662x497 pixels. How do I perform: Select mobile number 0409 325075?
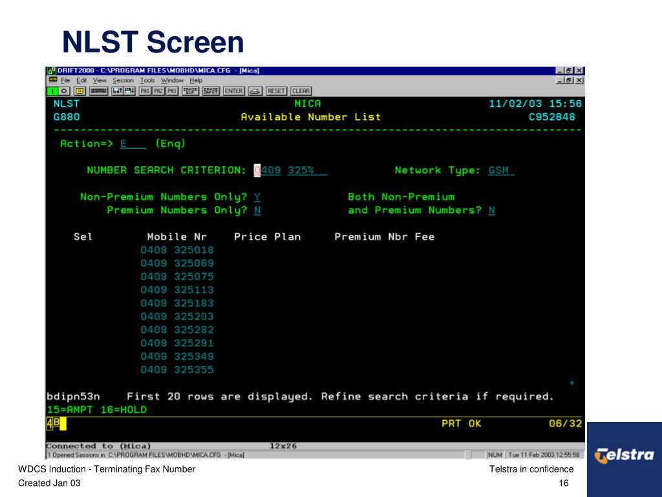[x=177, y=277]
